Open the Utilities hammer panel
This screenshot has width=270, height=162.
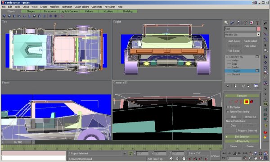pos(257,22)
